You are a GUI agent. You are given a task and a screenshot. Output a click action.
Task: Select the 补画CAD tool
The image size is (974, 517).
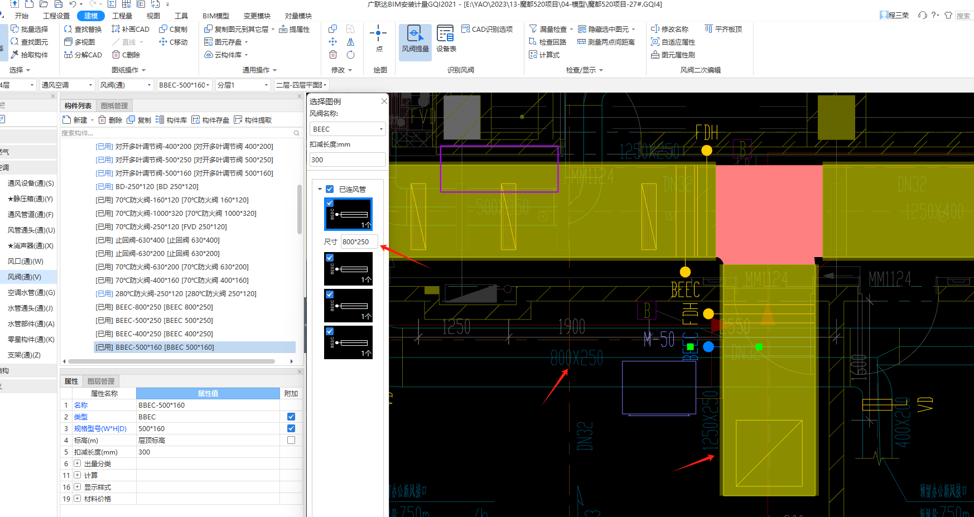point(131,29)
